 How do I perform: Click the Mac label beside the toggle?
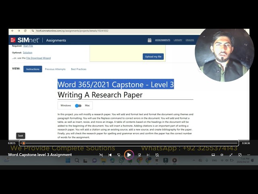coord(87,105)
